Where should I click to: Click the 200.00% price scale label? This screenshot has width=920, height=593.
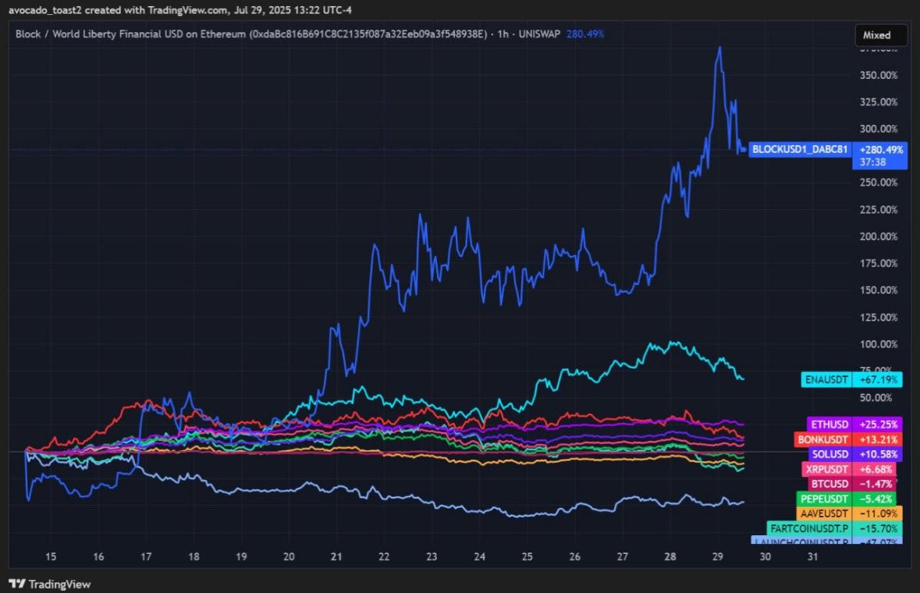tap(879, 236)
